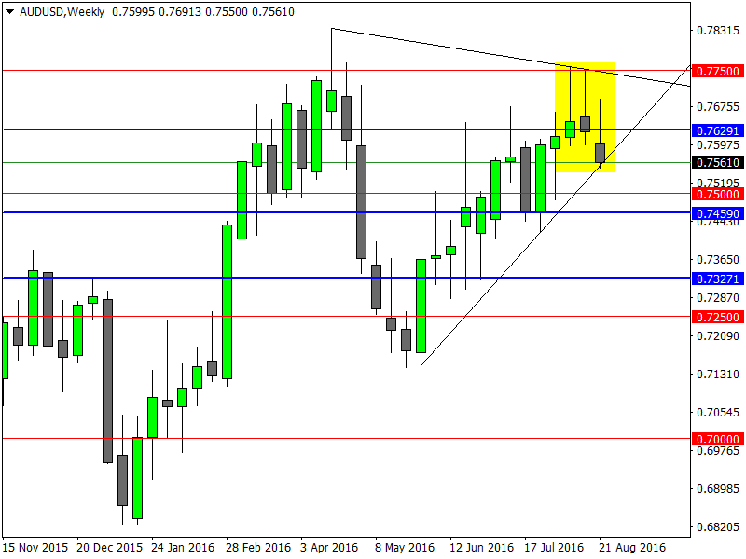Select the red 0.70000 price level label
This screenshot has height=559, width=746.
pos(718,439)
